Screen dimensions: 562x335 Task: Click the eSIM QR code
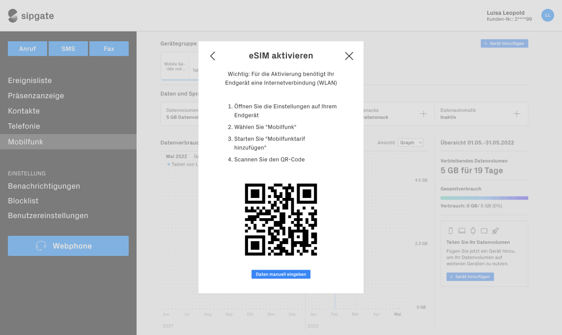[x=281, y=219]
